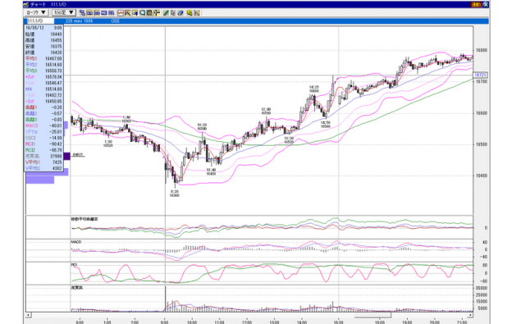Click the horizontal scrollbar thumb below chart

373,315
